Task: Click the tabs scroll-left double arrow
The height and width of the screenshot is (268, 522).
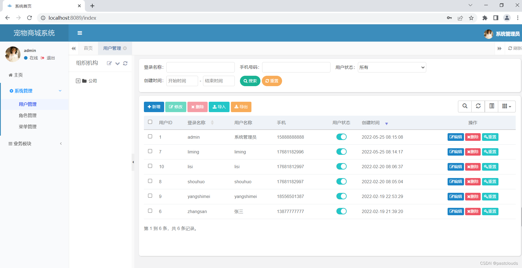Action: point(74,48)
